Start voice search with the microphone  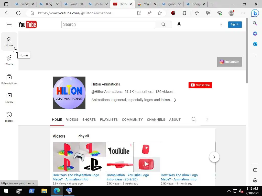tap(179, 24)
